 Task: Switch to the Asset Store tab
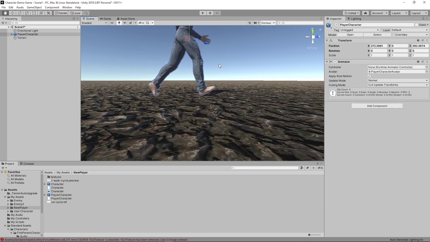(x=126, y=19)
